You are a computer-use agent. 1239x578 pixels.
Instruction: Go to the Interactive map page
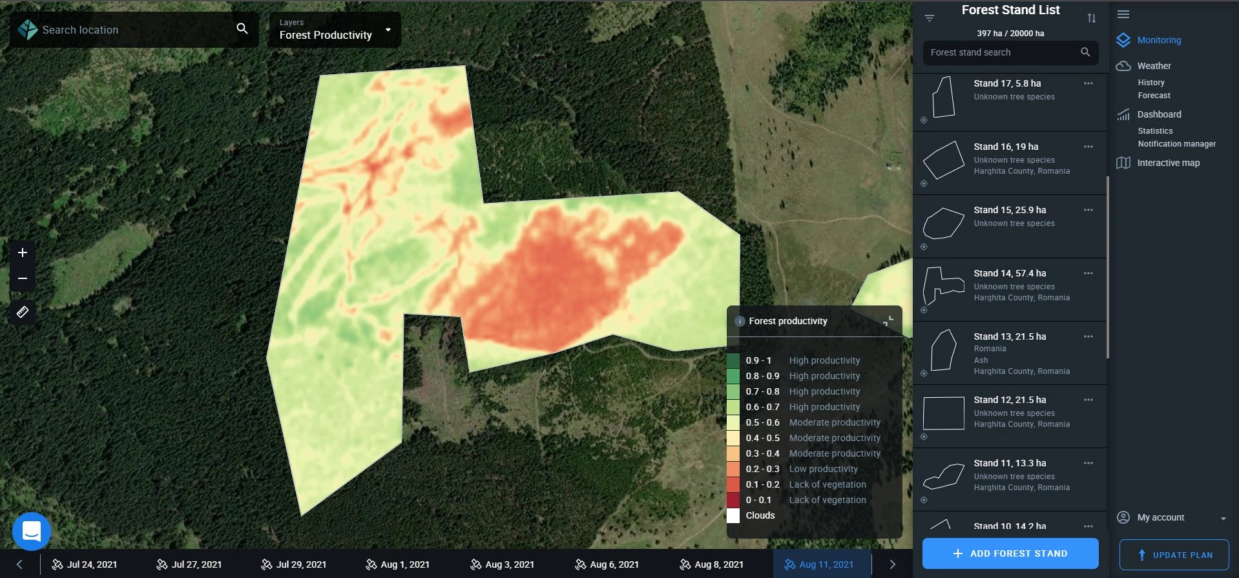point(1168,163)
